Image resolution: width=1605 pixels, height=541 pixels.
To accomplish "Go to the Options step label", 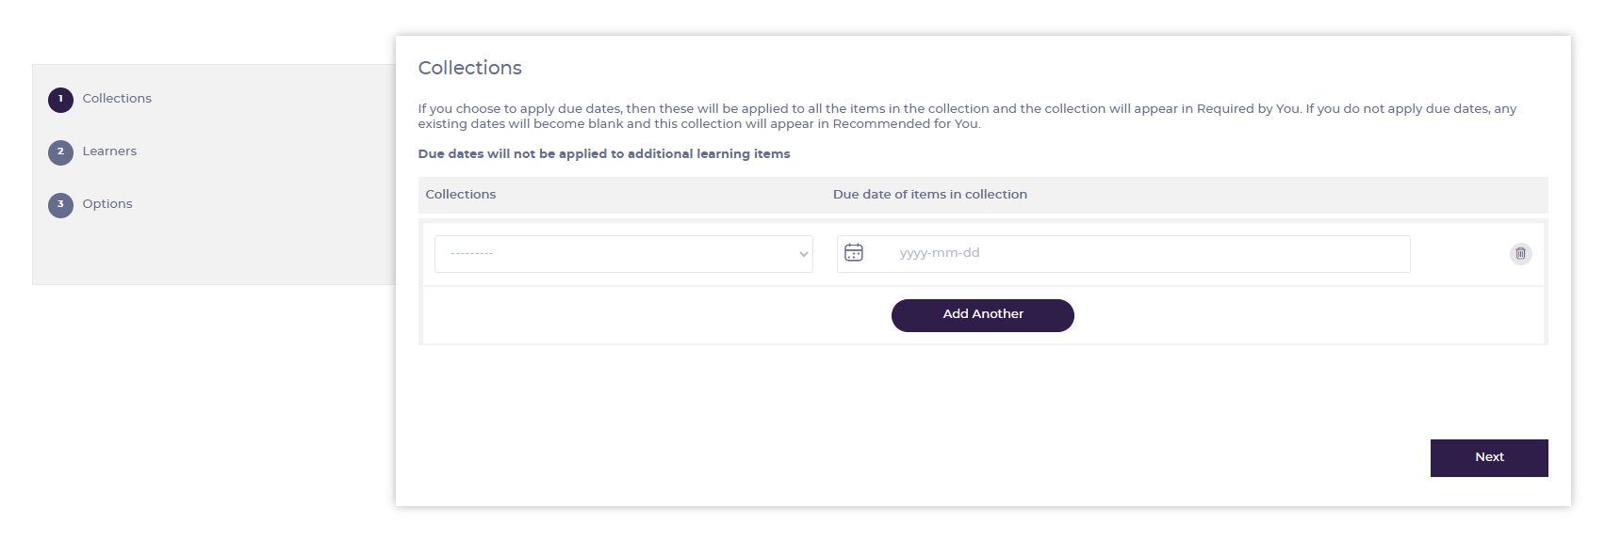I will tap(107, 204).
